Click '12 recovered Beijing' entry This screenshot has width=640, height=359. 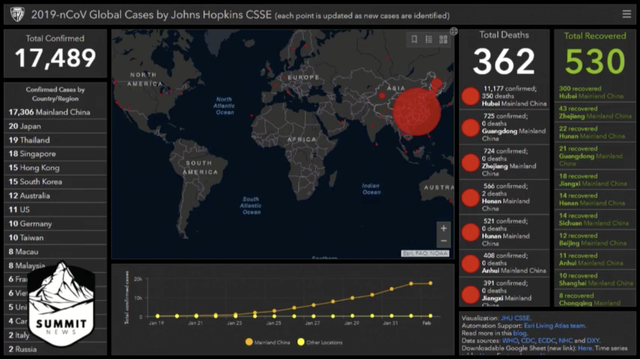[x=595, y=239]
